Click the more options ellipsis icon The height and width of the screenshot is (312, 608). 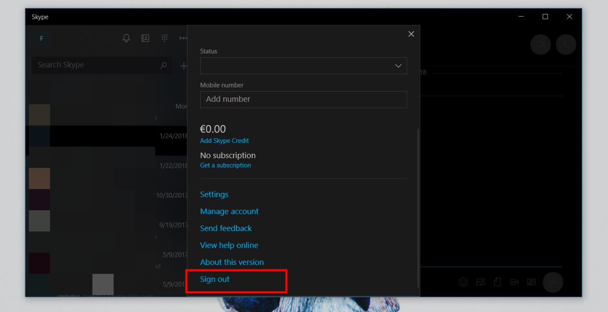pos(183,38)
